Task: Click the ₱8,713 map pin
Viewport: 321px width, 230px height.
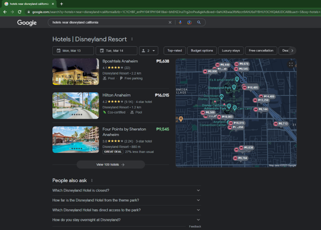Action: (x=281, y=124)
